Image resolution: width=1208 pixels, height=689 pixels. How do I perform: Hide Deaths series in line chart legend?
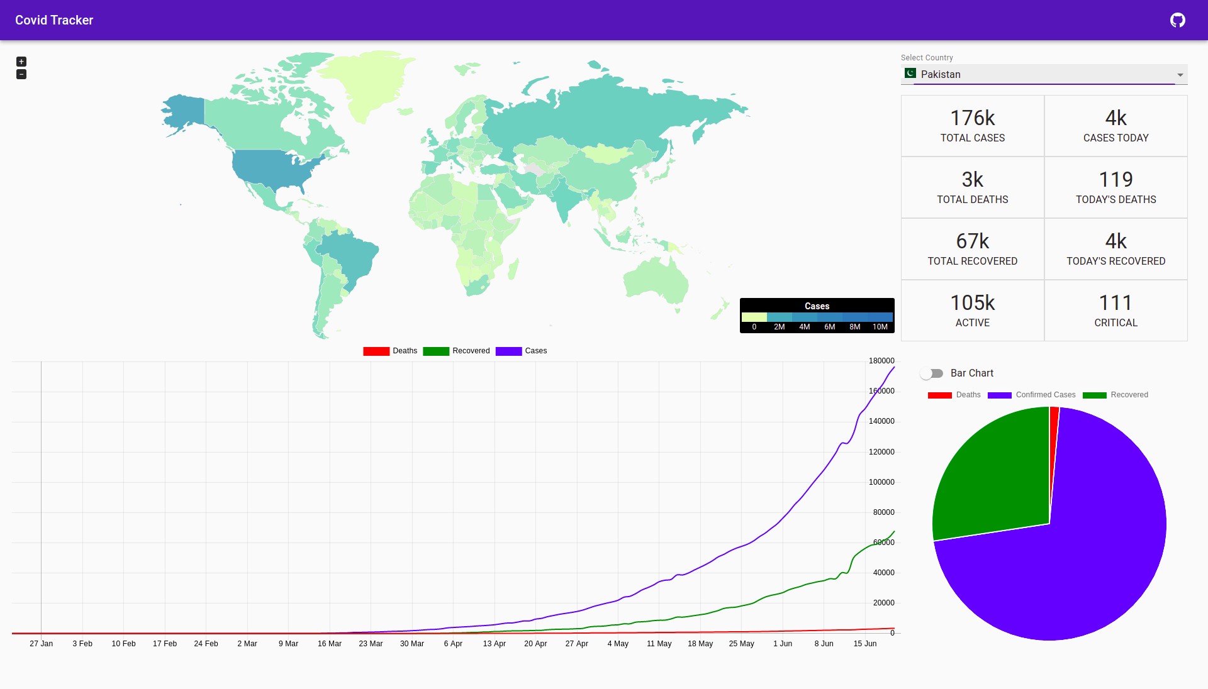tap(389, 351)
